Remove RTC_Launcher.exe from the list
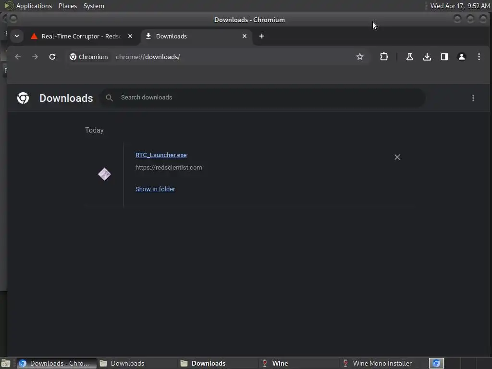 [x=397, y=157]
